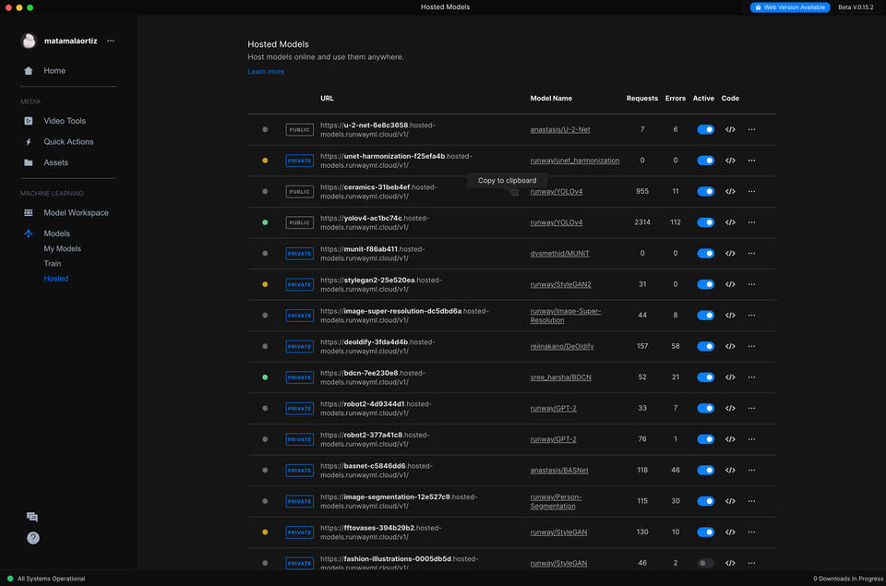
Task: Open more options for yolov4-ac1bc74c row
Action: pyautogui.click(x=751, y=222)
